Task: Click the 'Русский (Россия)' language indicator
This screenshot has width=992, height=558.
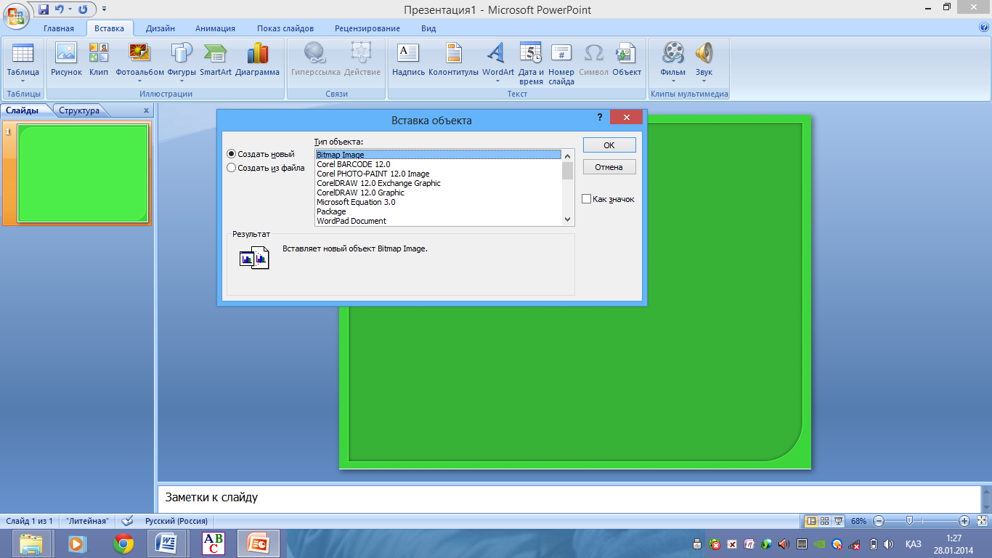Action: pos(176,521)
